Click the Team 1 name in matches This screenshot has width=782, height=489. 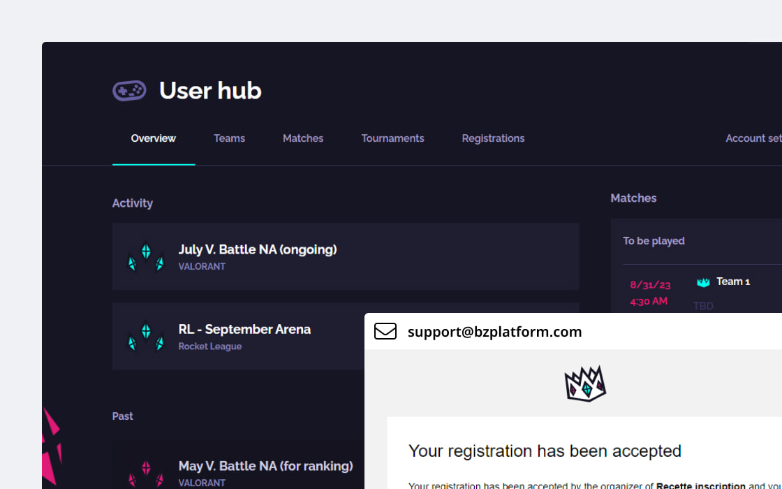[x=733, y=282]
